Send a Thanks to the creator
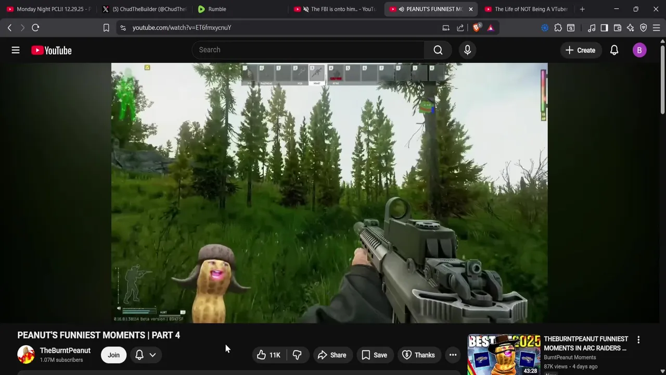 (418, 355)
